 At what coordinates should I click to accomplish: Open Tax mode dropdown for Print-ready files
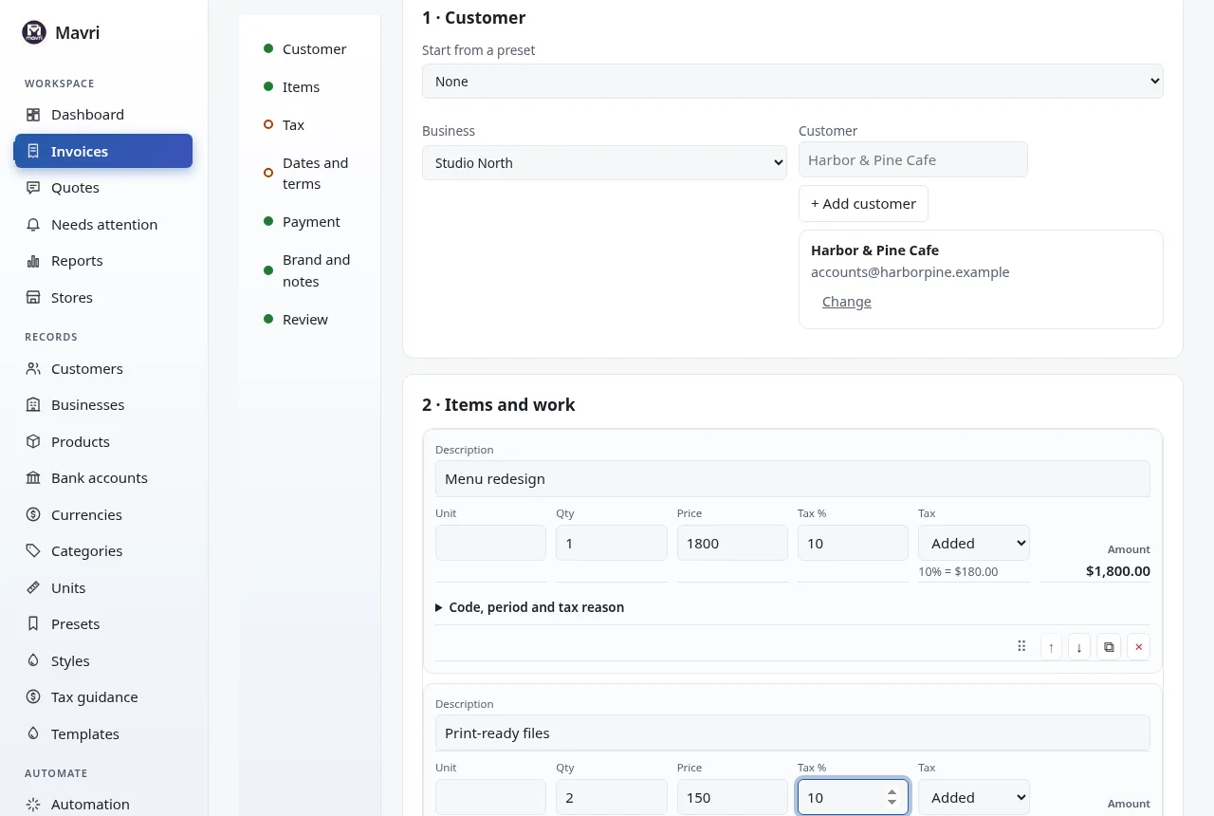(x=974, y=798)
